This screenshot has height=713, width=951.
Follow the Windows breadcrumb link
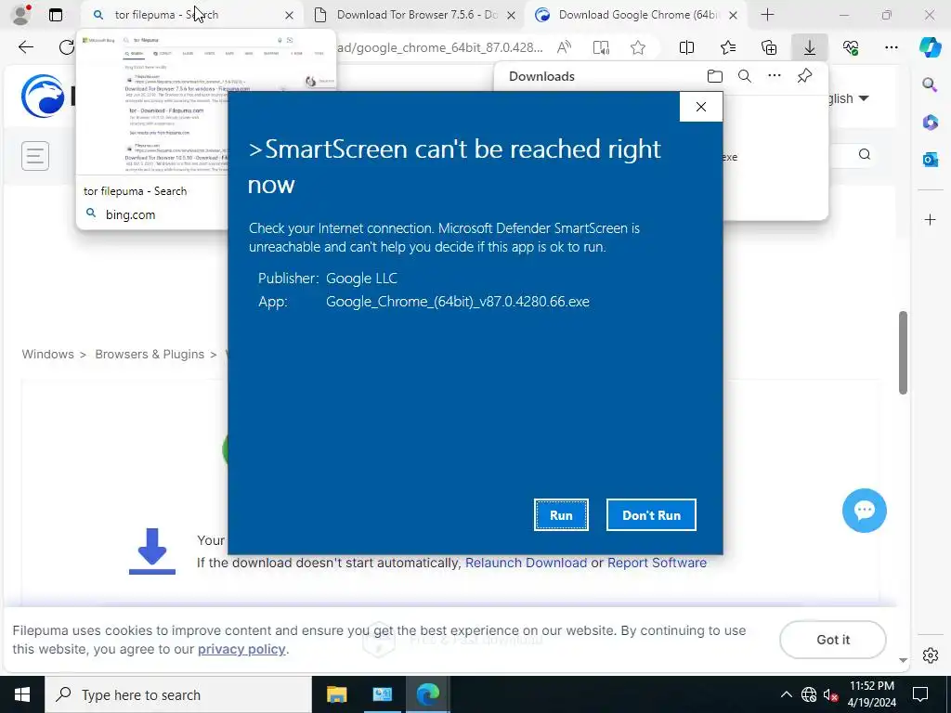click(x=48, y=354)
